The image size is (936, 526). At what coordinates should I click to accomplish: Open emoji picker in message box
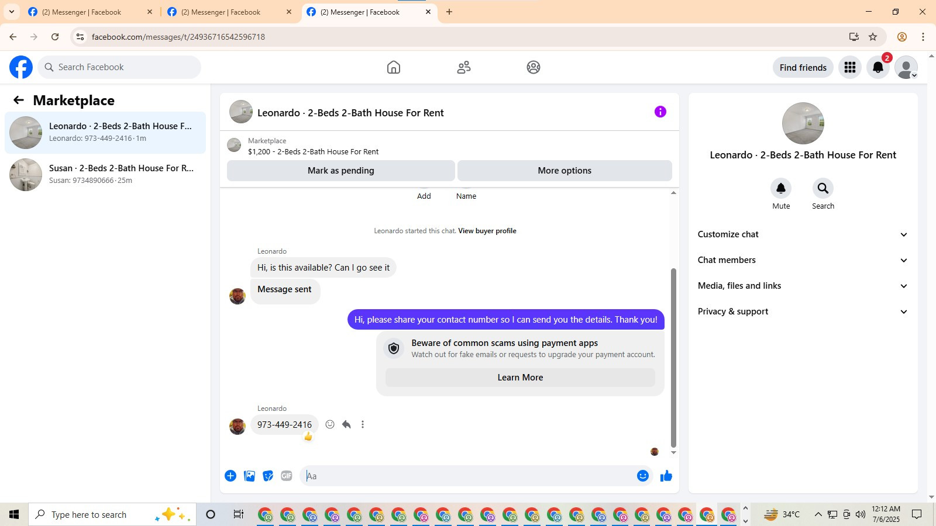pyautogui.click(x=643, y=476)
